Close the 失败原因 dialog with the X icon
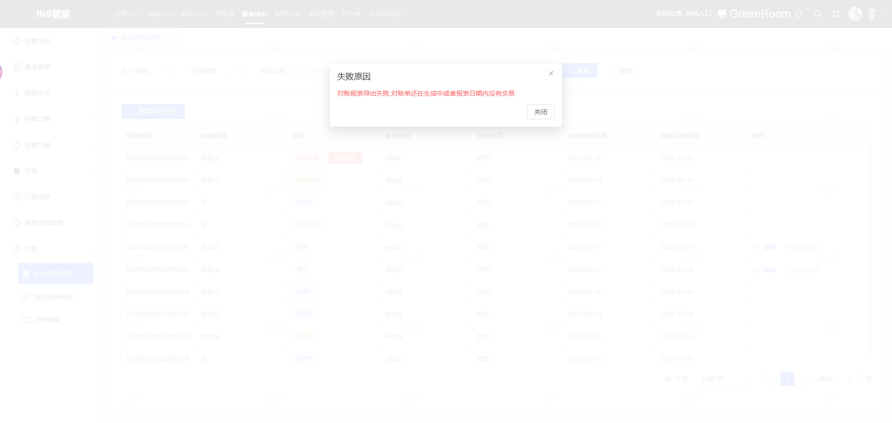This screenshot has height=423, width=892. coord(551,73)
